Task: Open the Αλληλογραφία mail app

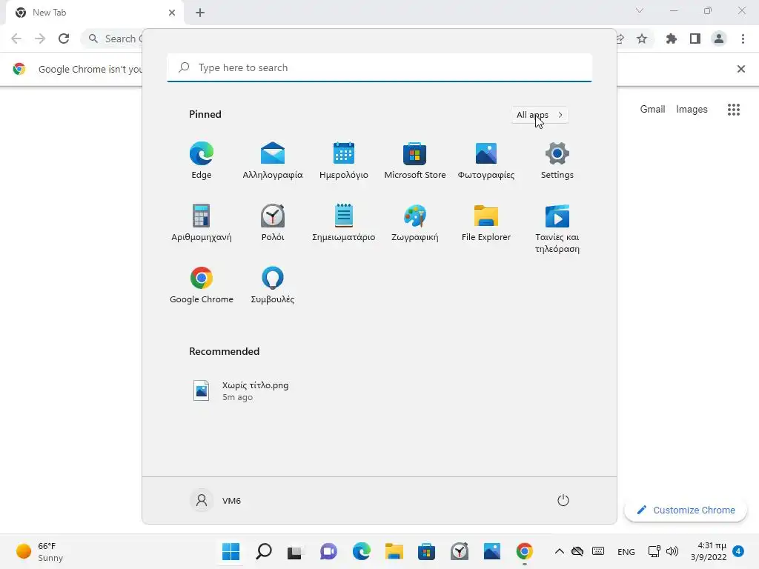Action: [273, 161]
